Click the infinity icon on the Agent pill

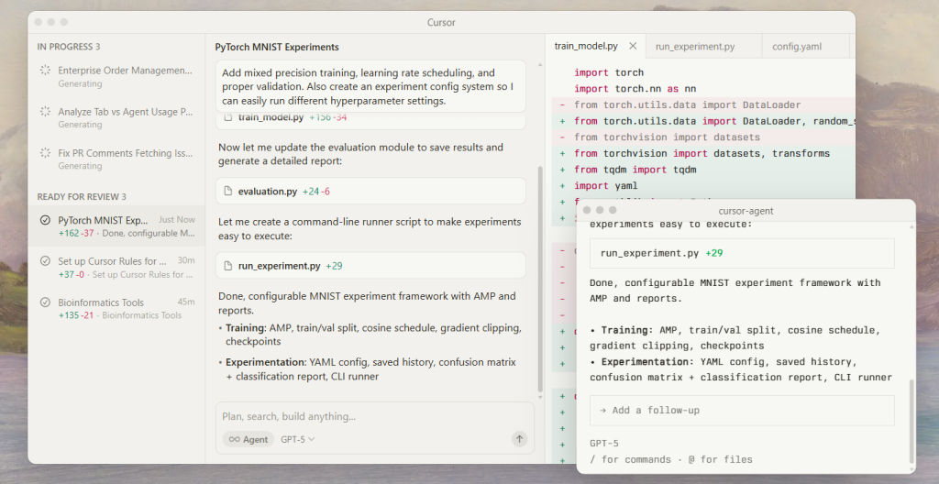click(235, 440)
